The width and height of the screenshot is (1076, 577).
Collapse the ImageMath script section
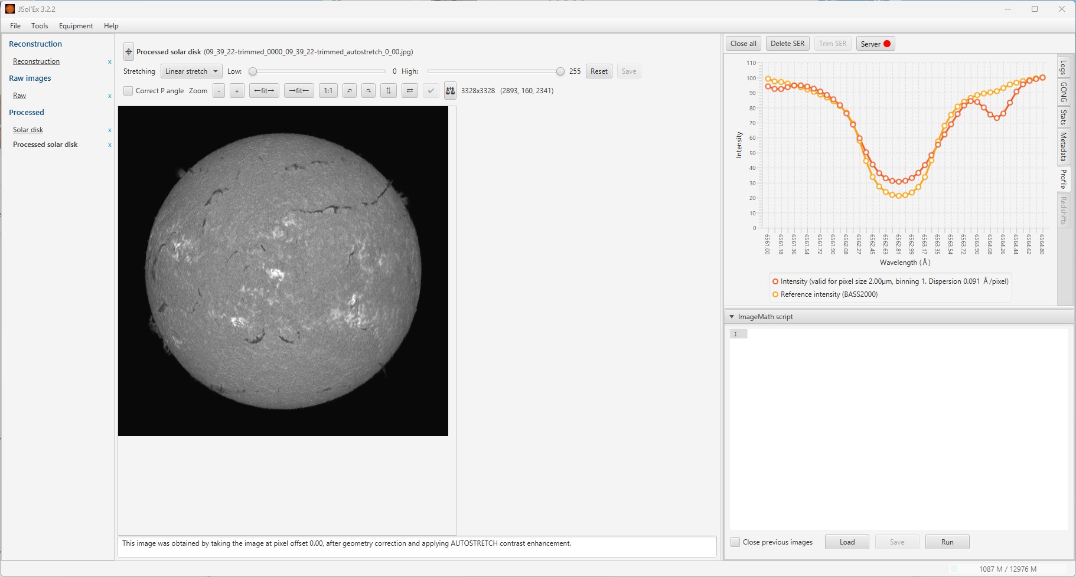732,317
